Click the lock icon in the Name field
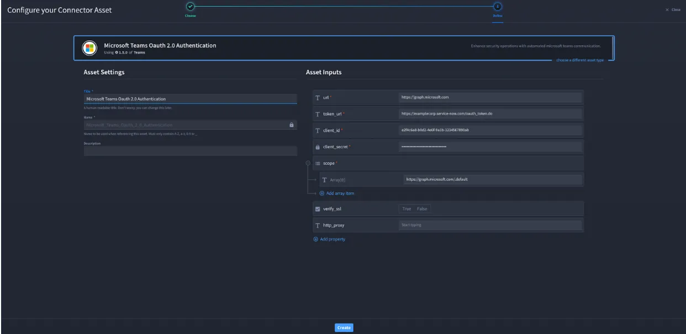This screenshot has width=686, height=334. (292, 125)
